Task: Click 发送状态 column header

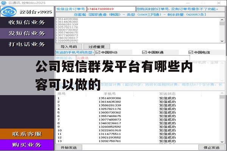Action: (x=167, y=94)
